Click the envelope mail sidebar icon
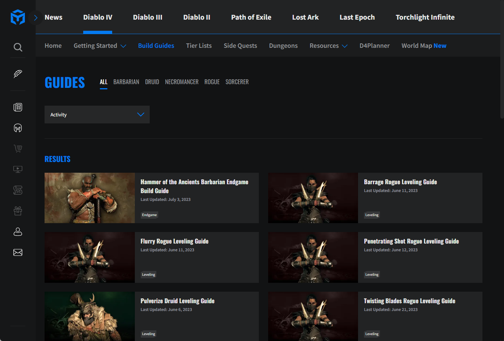The height and width of the screenshot is (341, 504). pyautogui.click(x=18, y=252)
